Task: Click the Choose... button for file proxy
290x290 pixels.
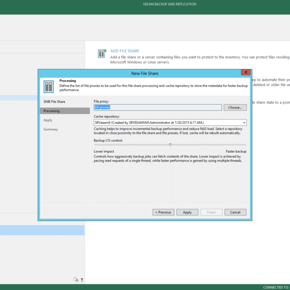Action: pos(235,107)
